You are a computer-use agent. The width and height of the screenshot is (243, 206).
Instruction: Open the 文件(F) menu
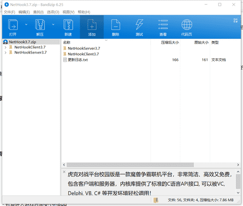coord(9,12)
